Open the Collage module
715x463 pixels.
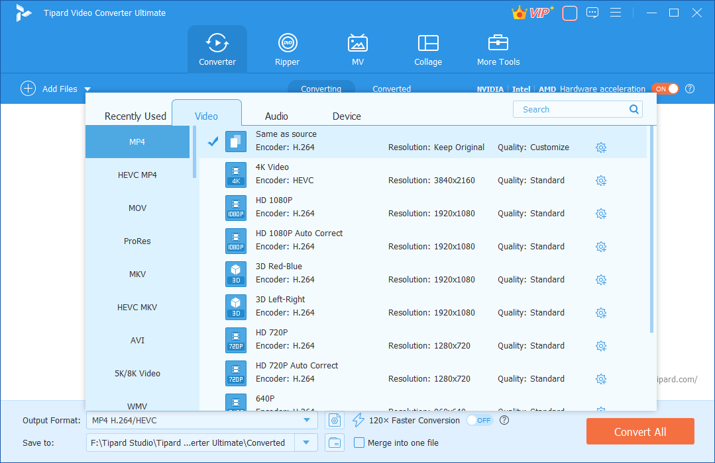pyautogui.click(x=427, y=49)
